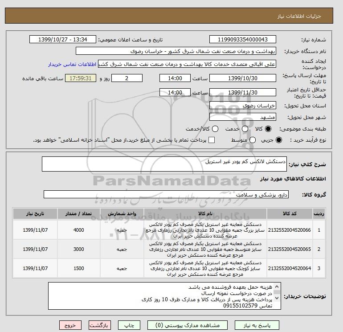Select the کالا/خدمت radio button
Screen dimensions: 343x332
(x=215, y=129)
